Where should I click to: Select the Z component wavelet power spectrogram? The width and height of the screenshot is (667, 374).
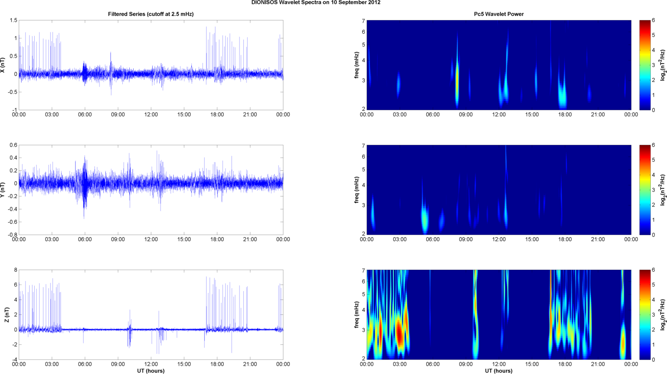pos(499,314)
